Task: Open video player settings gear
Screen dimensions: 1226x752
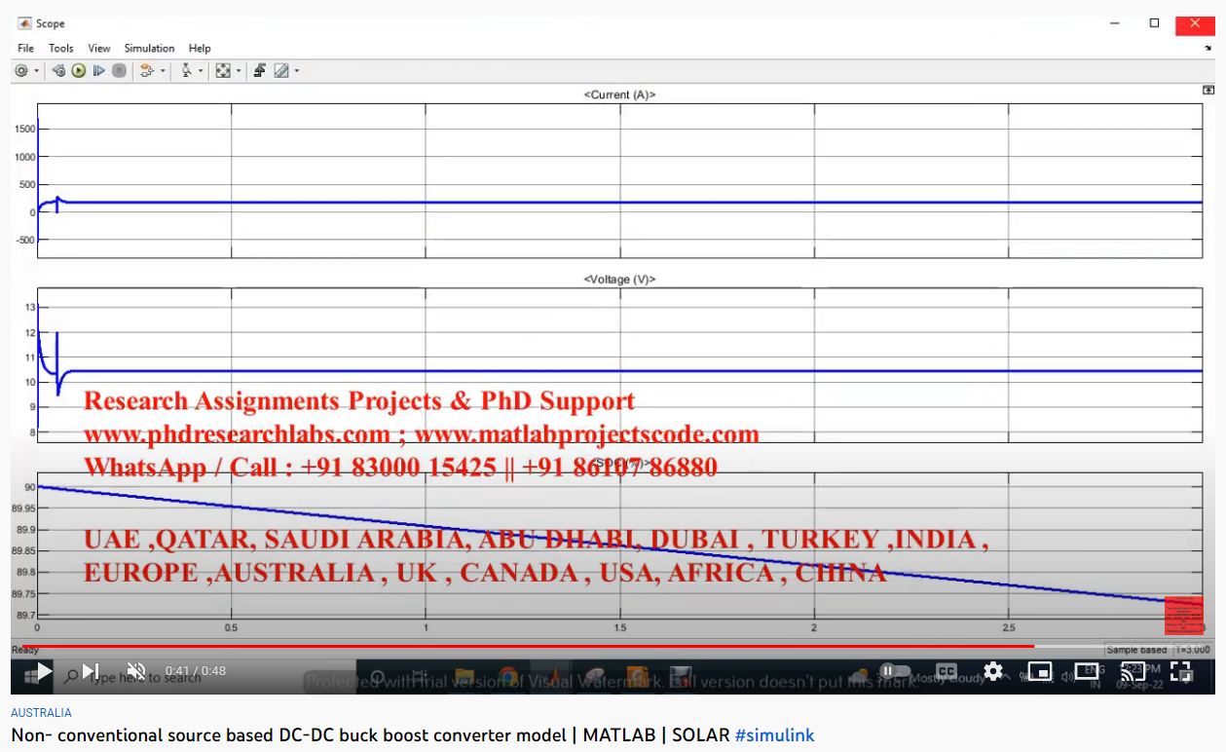Action: [x=993, y=671]
